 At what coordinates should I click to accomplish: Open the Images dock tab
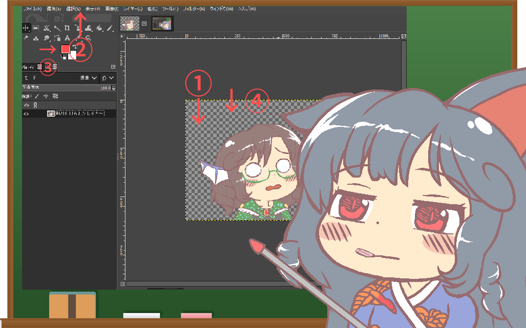(x=39, y=68)
